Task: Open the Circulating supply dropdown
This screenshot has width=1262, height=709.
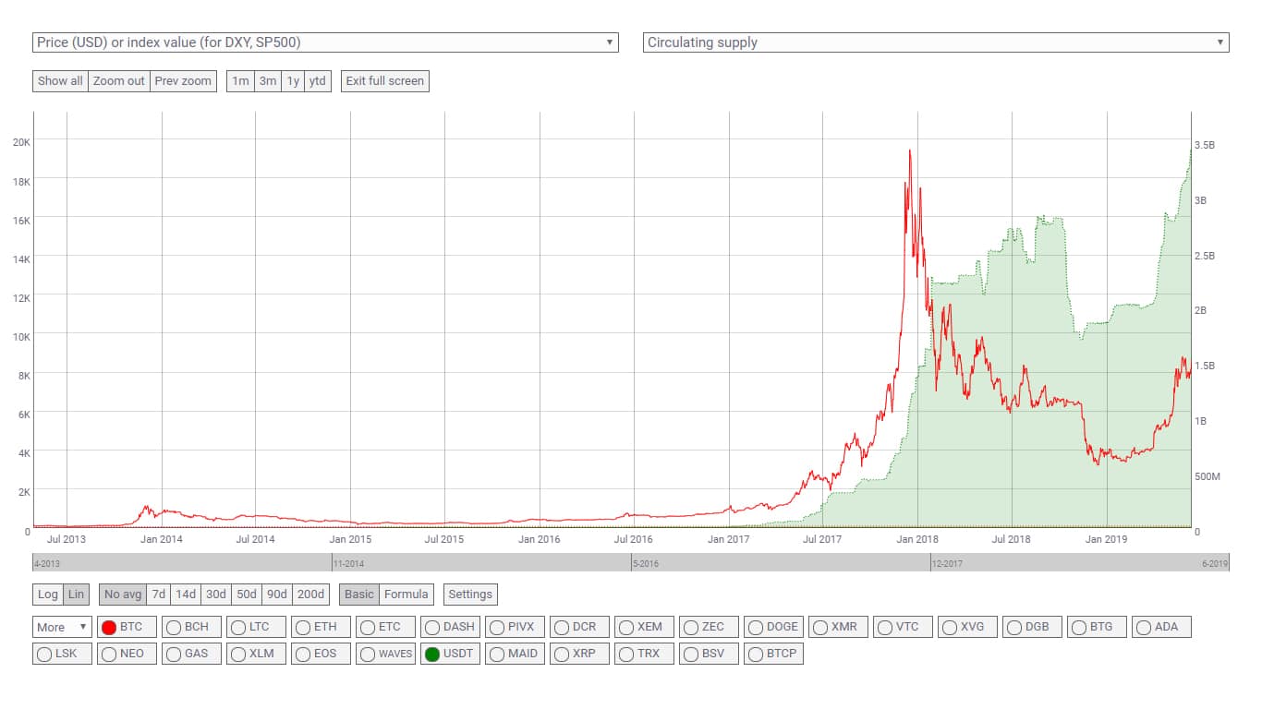Action: pyautogui.click(x=935, y=42)
